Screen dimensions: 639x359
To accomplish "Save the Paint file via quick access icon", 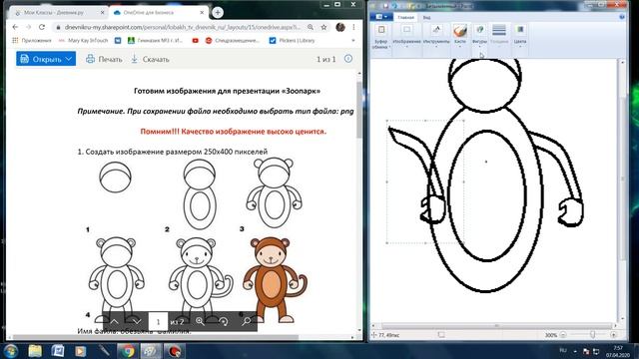I will [385, 5].
